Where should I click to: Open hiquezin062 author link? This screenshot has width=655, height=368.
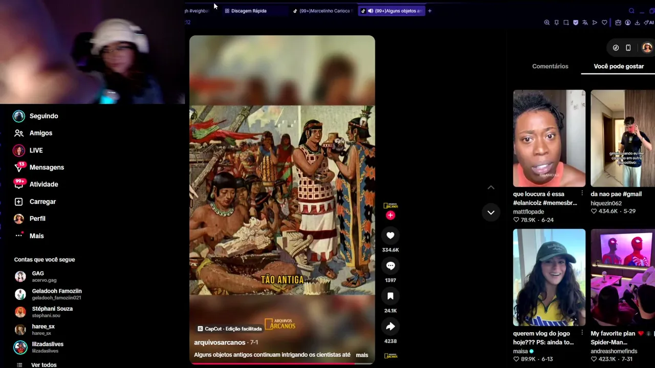pos(606,203)
